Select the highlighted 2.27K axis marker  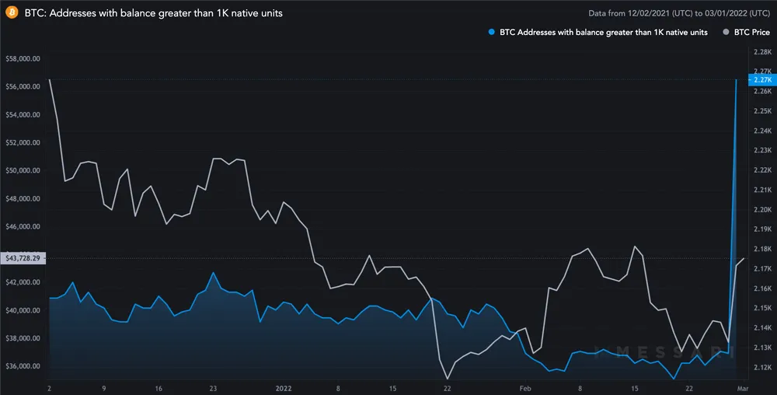click(x=761, y=79)
